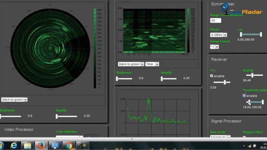Click the Receiver Amplify value 36.49

pos(247,80)
